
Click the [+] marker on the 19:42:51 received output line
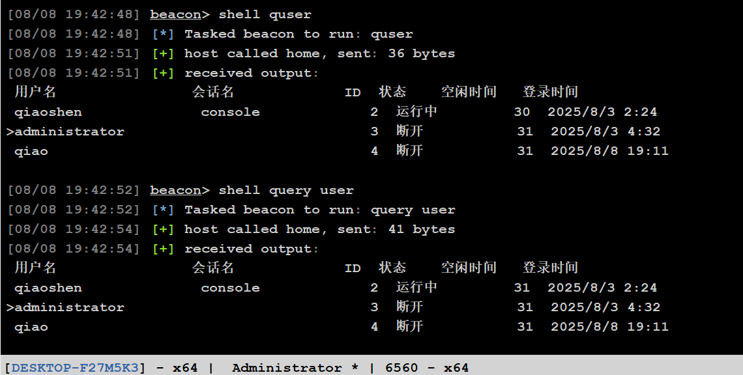163,73
